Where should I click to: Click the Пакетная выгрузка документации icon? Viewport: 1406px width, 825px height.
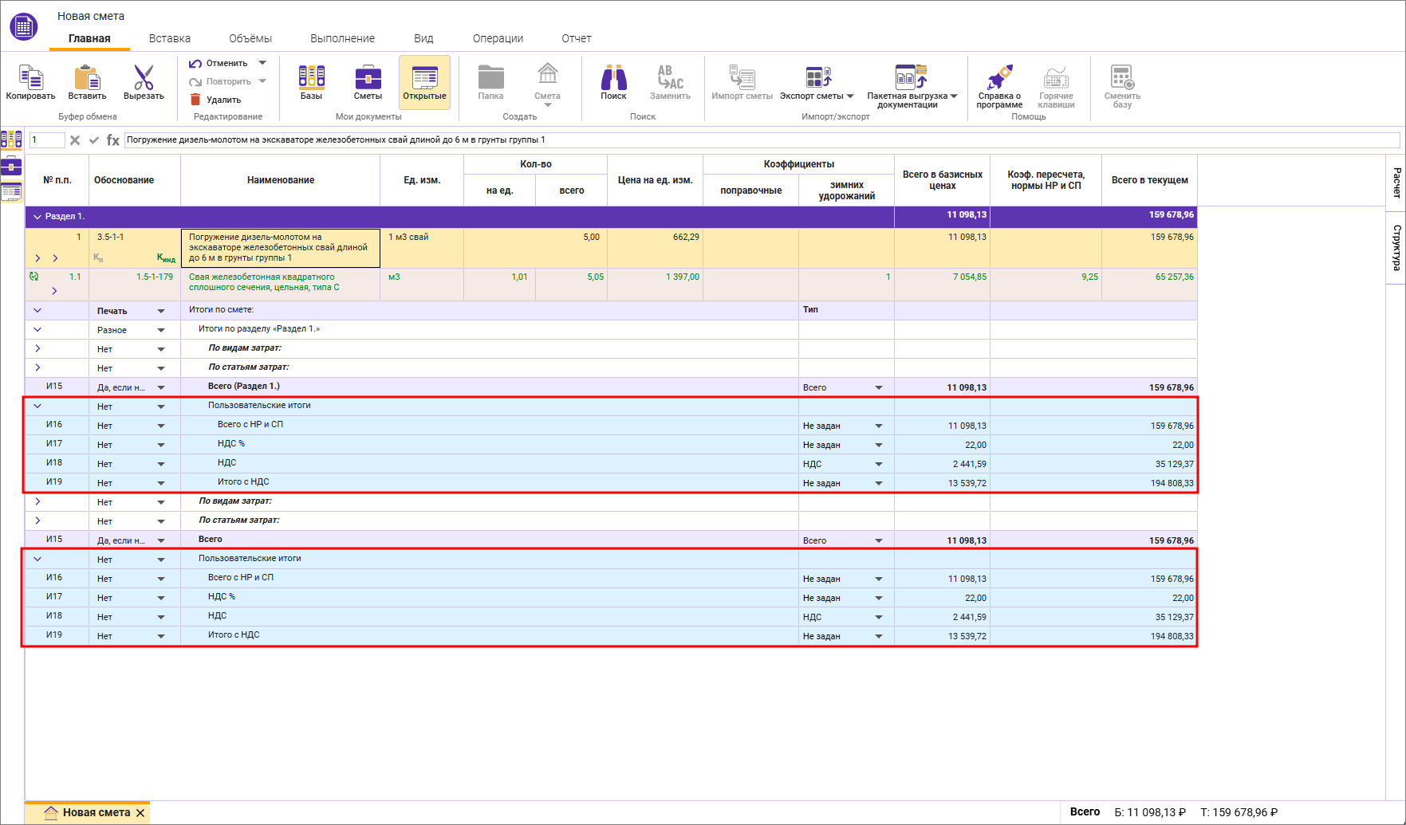tap(910, 77)
